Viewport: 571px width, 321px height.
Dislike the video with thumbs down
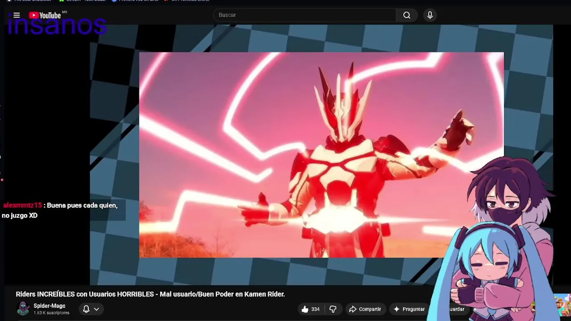point(333,309)
